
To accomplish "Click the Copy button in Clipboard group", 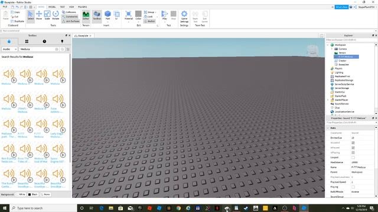I will tap(15, 12).
